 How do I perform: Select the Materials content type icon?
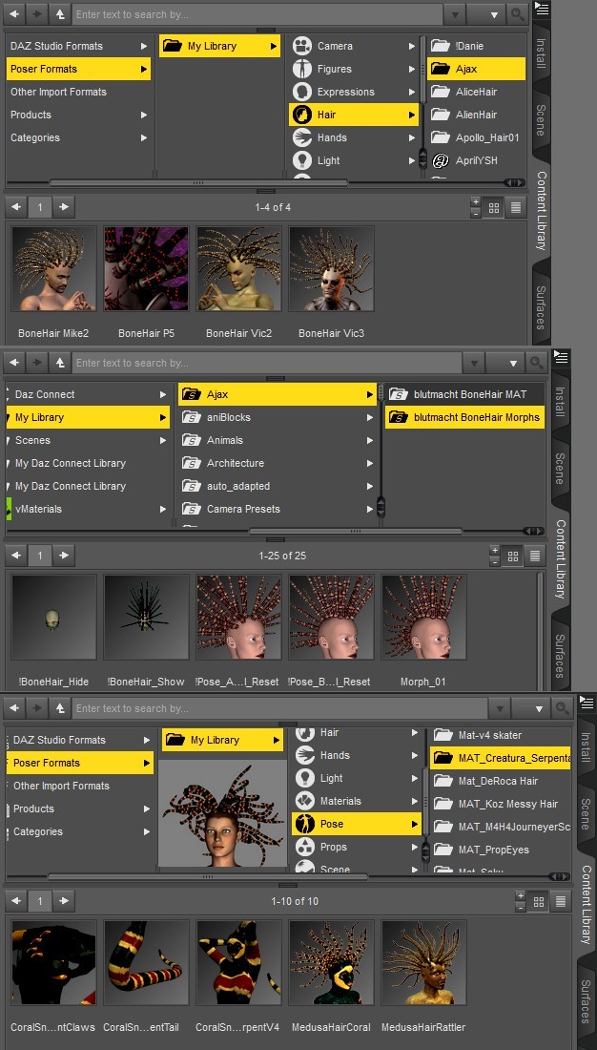(x=305, y=801)
